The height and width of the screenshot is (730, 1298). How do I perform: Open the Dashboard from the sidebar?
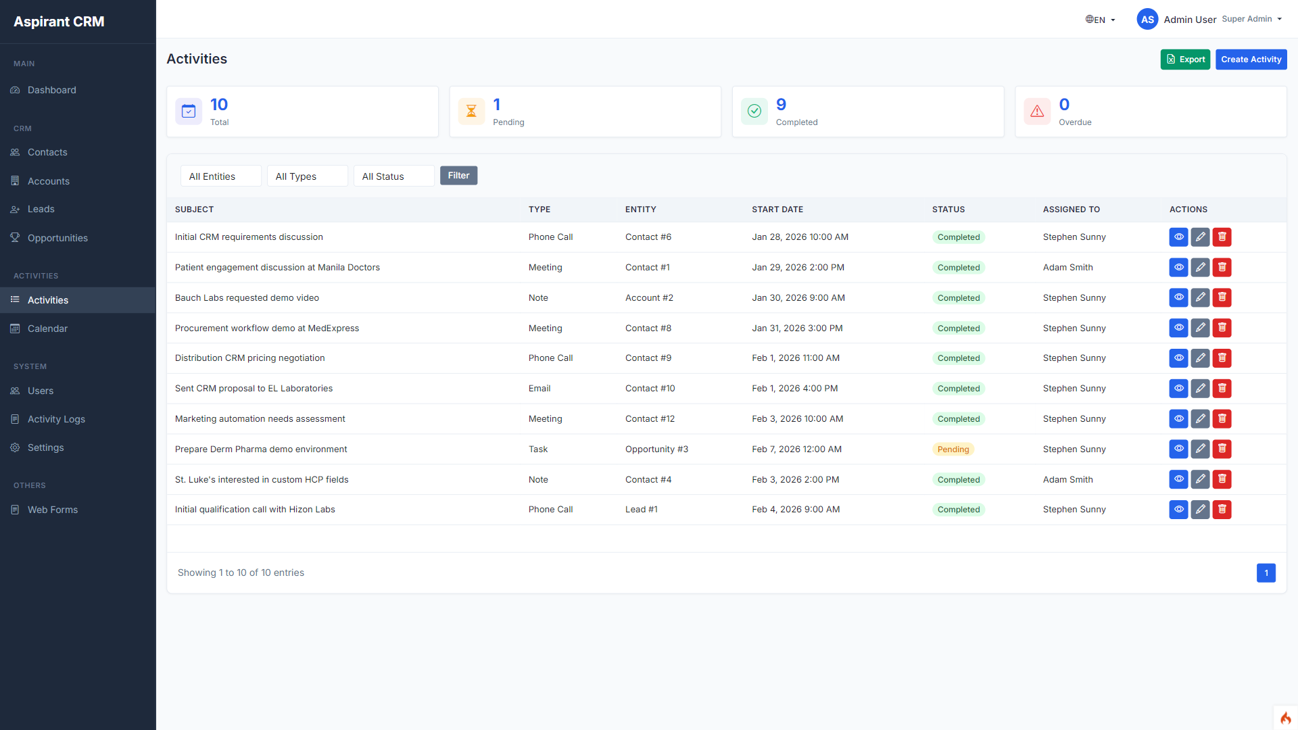(x=51, y=90)
